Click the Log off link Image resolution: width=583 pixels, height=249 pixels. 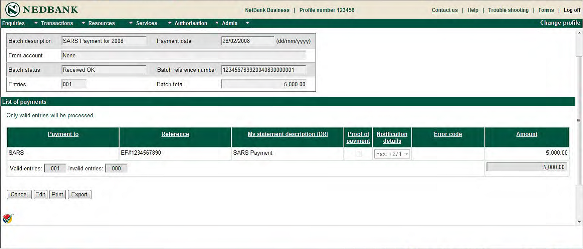(x=572, y=10)
